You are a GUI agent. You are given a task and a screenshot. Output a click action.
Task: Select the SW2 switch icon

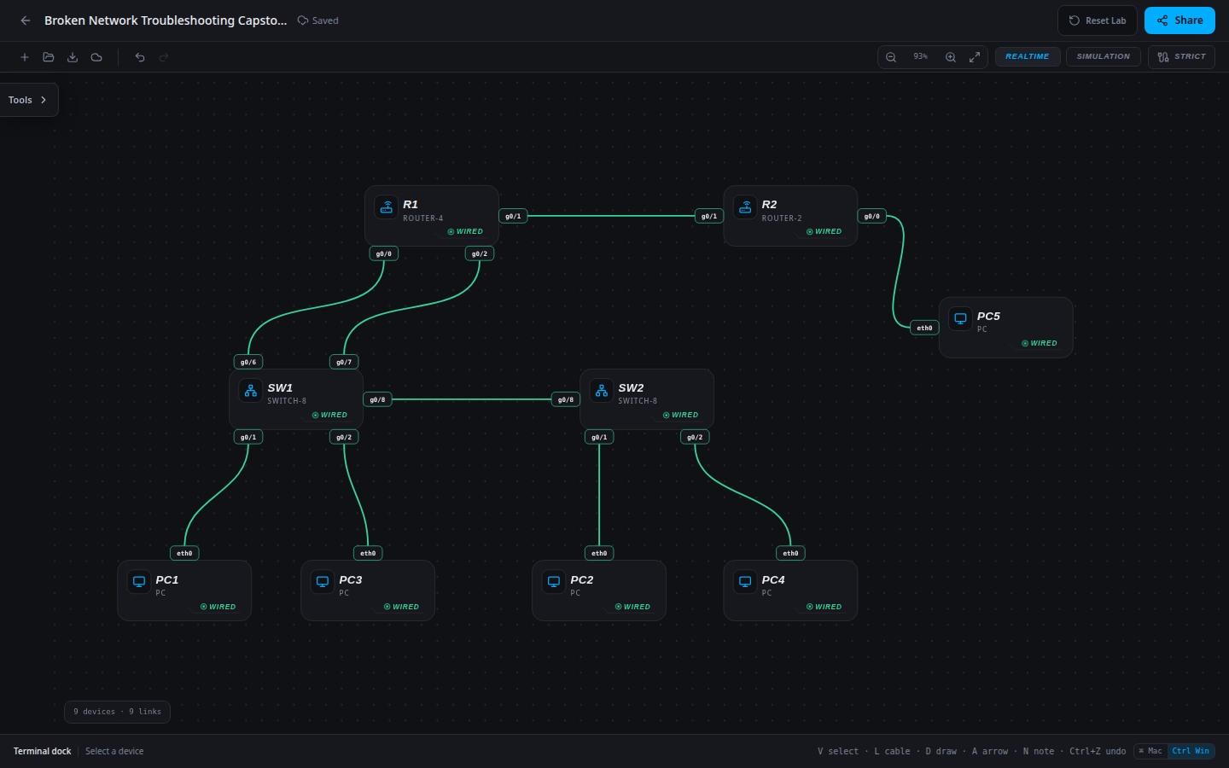point(602,391)
